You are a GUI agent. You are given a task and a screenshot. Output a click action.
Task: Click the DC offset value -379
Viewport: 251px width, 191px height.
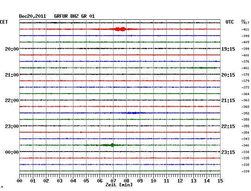click(245, 81)
